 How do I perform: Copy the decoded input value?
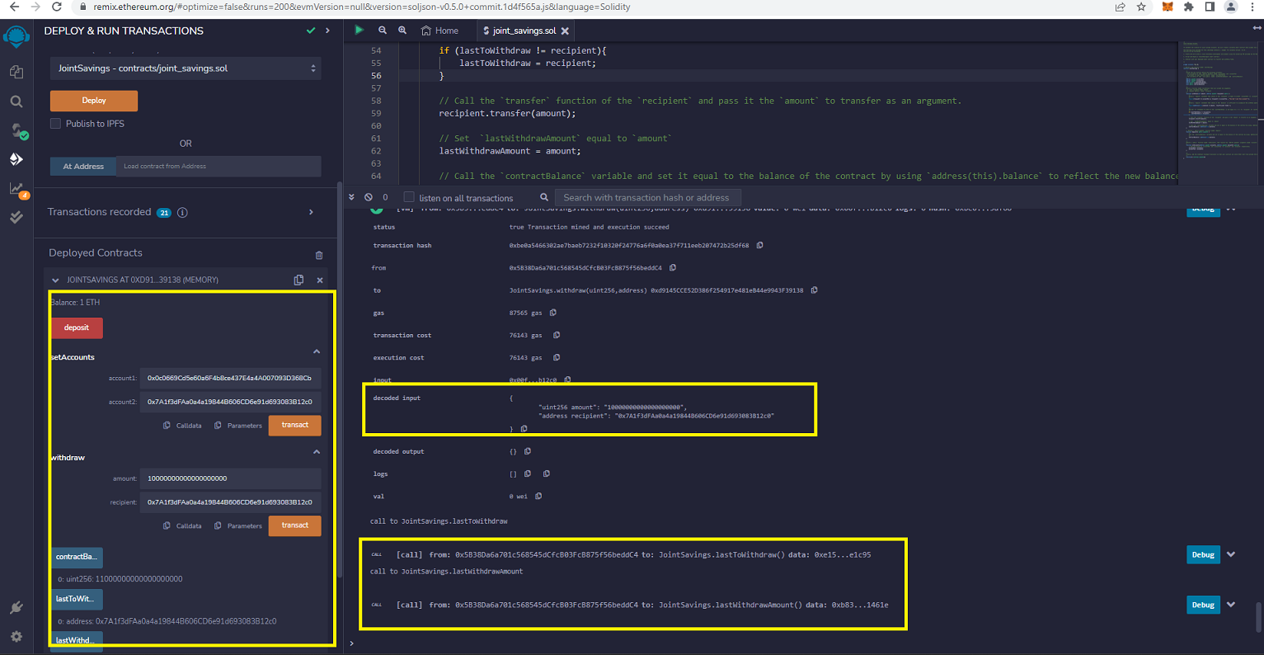coord(524,429)
